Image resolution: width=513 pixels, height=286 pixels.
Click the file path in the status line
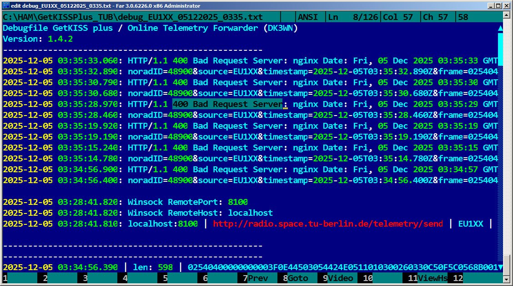(133, 17)
